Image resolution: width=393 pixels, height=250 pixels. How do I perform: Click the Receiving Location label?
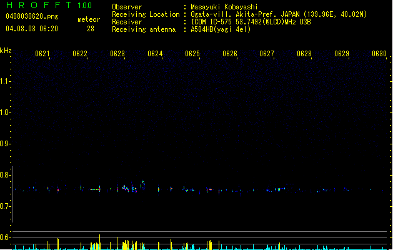pyautogui.click(x=146, y=14)
